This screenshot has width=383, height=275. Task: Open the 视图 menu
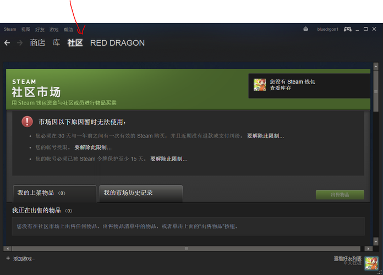pyautogui.click(x=26, y=30)
